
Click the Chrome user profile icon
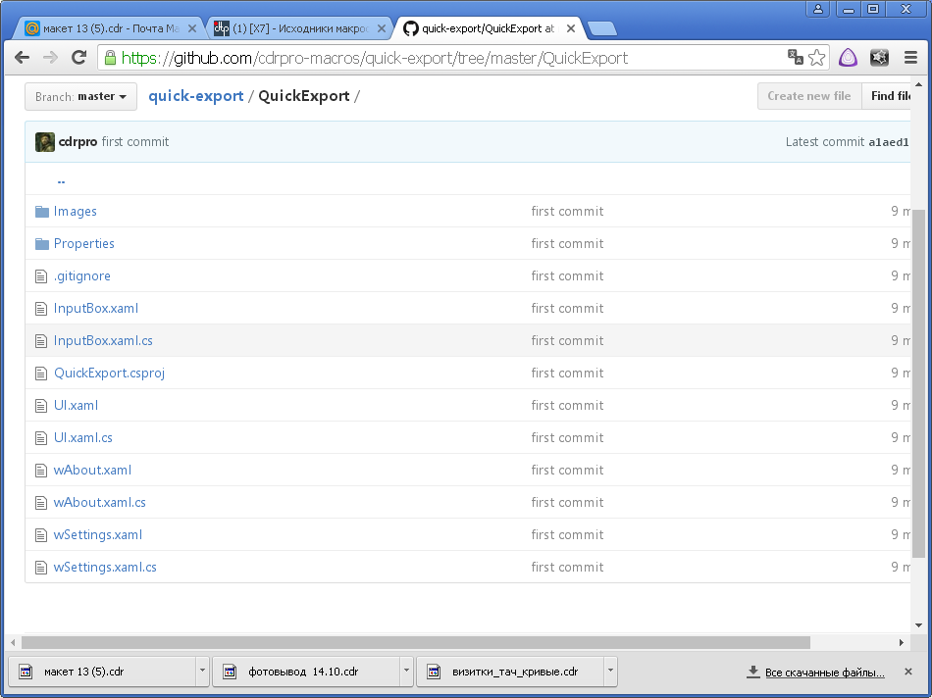click(818, 9)
